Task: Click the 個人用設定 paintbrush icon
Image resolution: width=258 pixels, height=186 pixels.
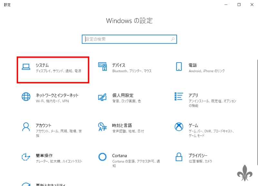Action: [x=102, y=97]
